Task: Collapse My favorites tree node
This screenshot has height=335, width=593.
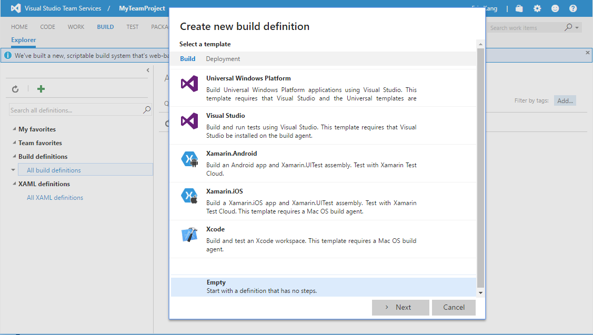Action: (14, 129)
